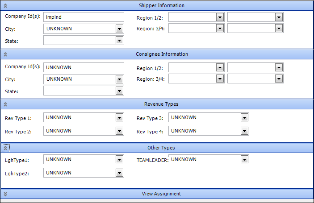Click Consignee Company Id(s) input field
Viewport: 314px width, 203px height.
click(x=84, y=67)
